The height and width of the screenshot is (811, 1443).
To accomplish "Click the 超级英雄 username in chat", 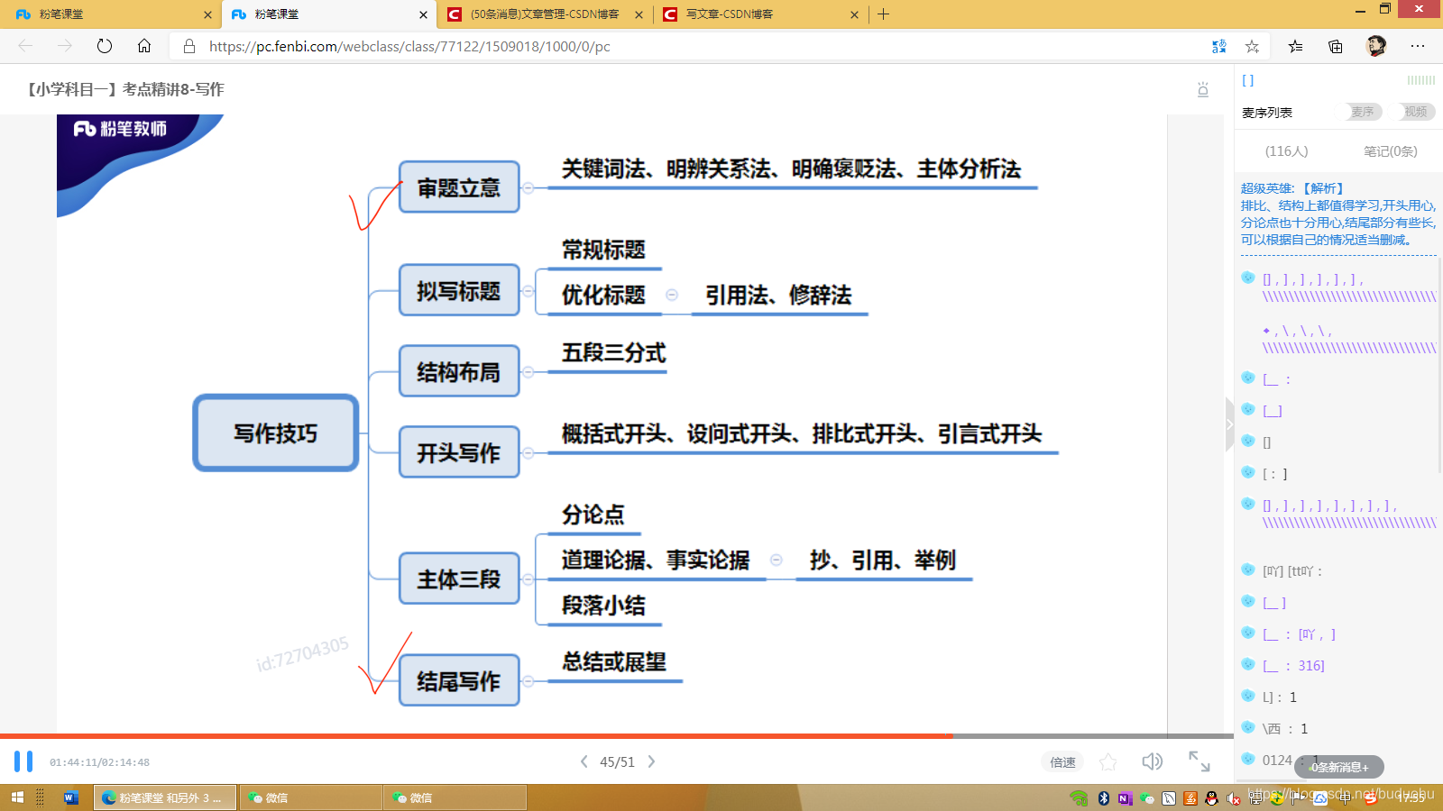I will 1267,188.
